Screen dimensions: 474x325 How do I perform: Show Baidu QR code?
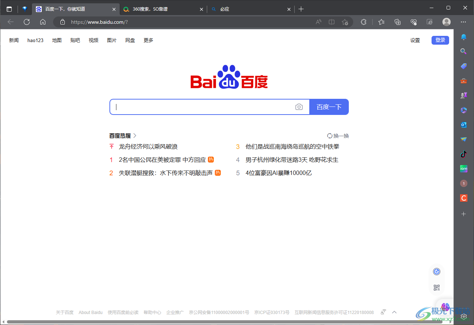pos(437,288)
